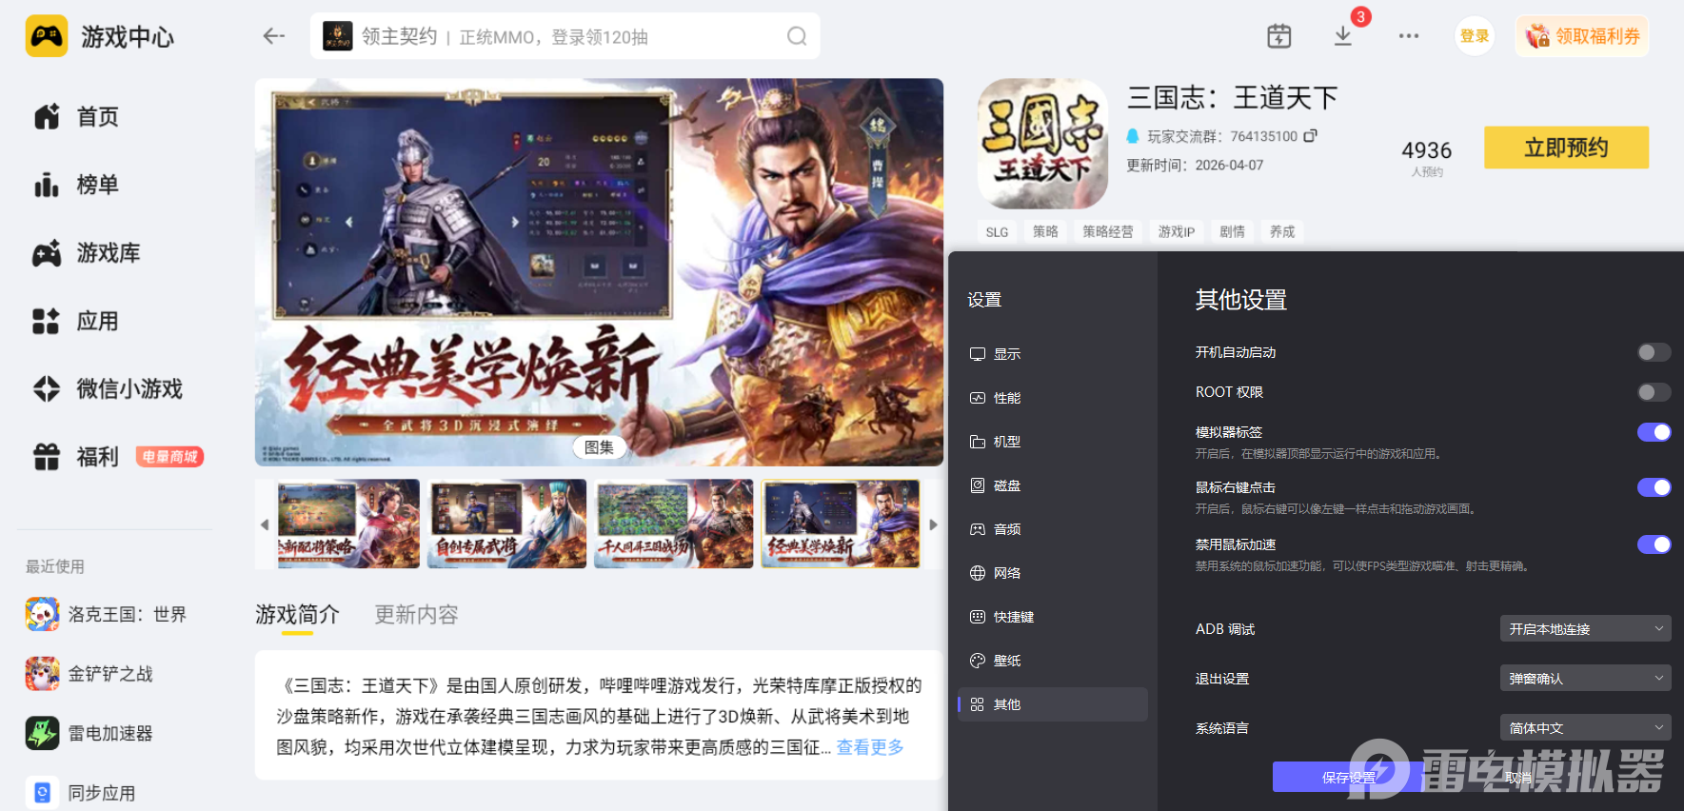
Task: Click the search box input field
Action: point(565,36)
